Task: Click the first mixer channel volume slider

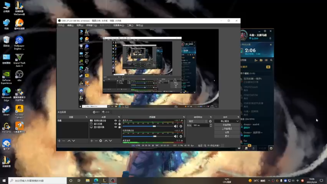Action: 148,126
